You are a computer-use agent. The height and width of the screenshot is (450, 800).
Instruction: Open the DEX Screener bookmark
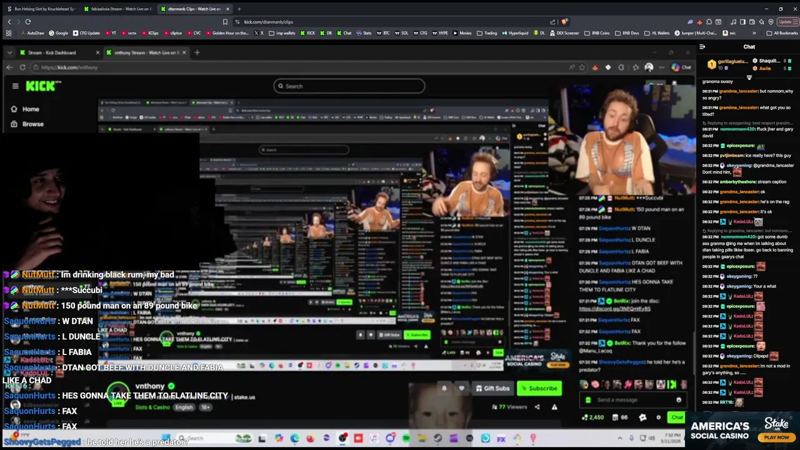564,33
